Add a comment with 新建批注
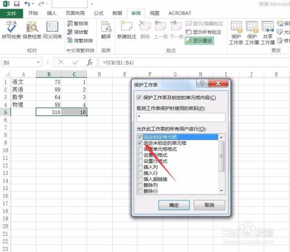Image resolution: width=290 pixels, height=252 pixels. (x=126, y=30)
